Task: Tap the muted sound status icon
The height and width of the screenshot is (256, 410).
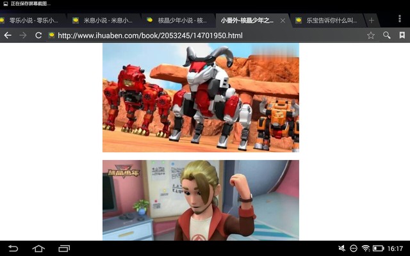Action: [341, 248]
